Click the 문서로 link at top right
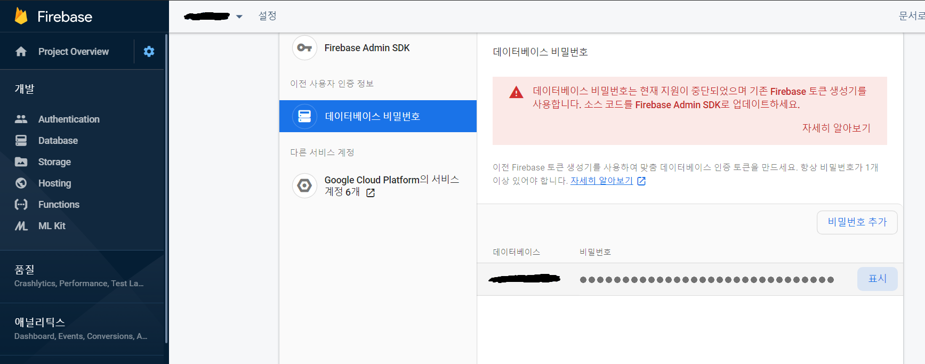The image size is (925, 364). tap(912, 16)
